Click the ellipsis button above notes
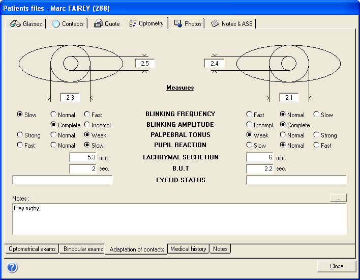360x280 pixels. coord(338,198)
